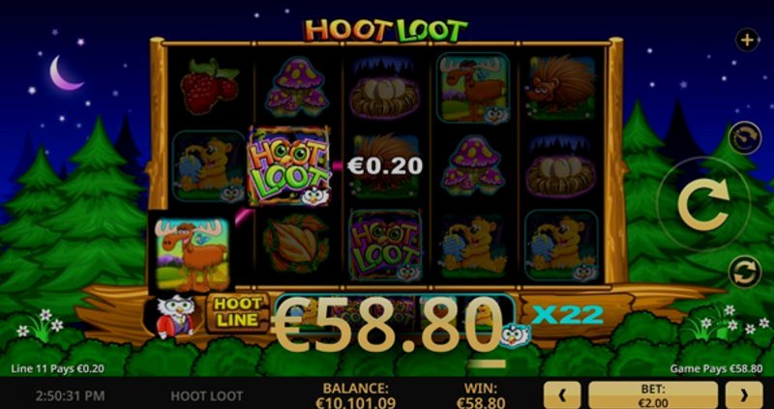Click the highlighted moose symbol

pyautogui.click(x=192, y=253)
